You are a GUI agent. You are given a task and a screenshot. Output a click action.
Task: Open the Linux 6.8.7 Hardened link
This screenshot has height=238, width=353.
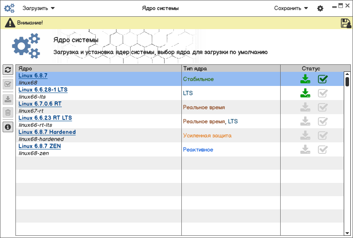coord(47,132)
